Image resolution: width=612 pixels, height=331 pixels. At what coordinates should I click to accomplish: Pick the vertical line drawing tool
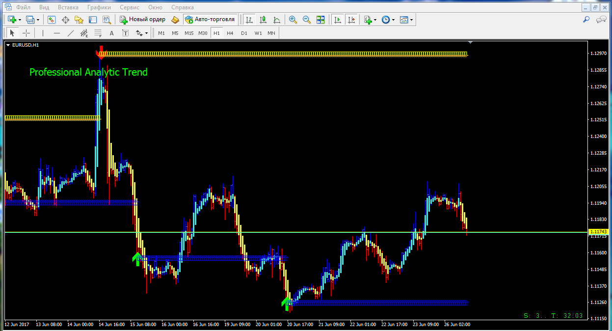click(x=43, y=33)
